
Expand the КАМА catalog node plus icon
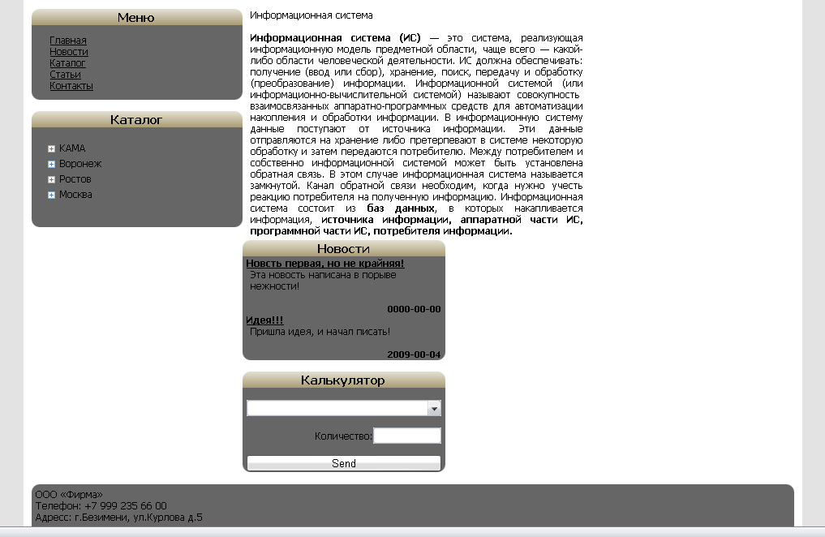pyautogui.click(x=52, y=148)
